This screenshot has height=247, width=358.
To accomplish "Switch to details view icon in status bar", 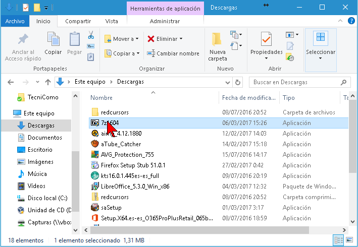I will click(339, 240).
